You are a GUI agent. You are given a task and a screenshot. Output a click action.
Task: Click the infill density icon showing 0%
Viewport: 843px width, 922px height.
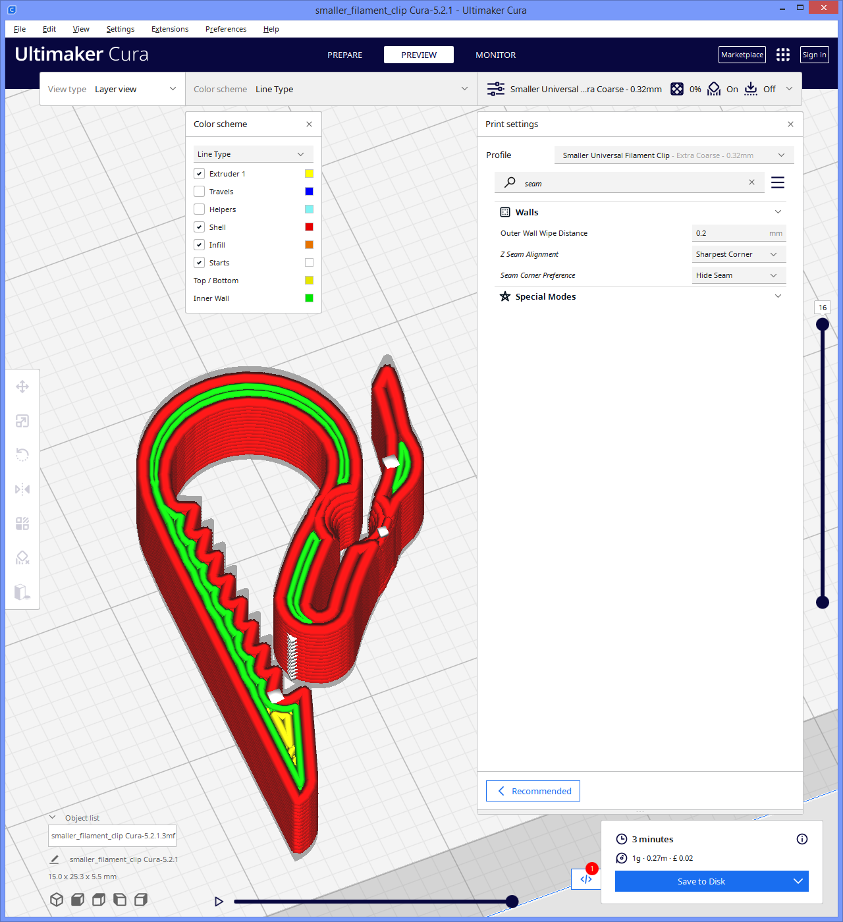pos(677,89)
